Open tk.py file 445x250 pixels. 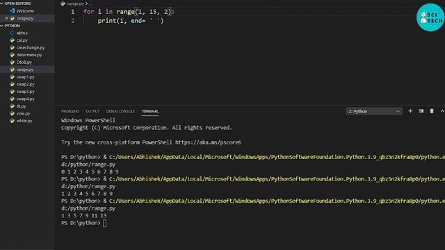tap(21, 106)
